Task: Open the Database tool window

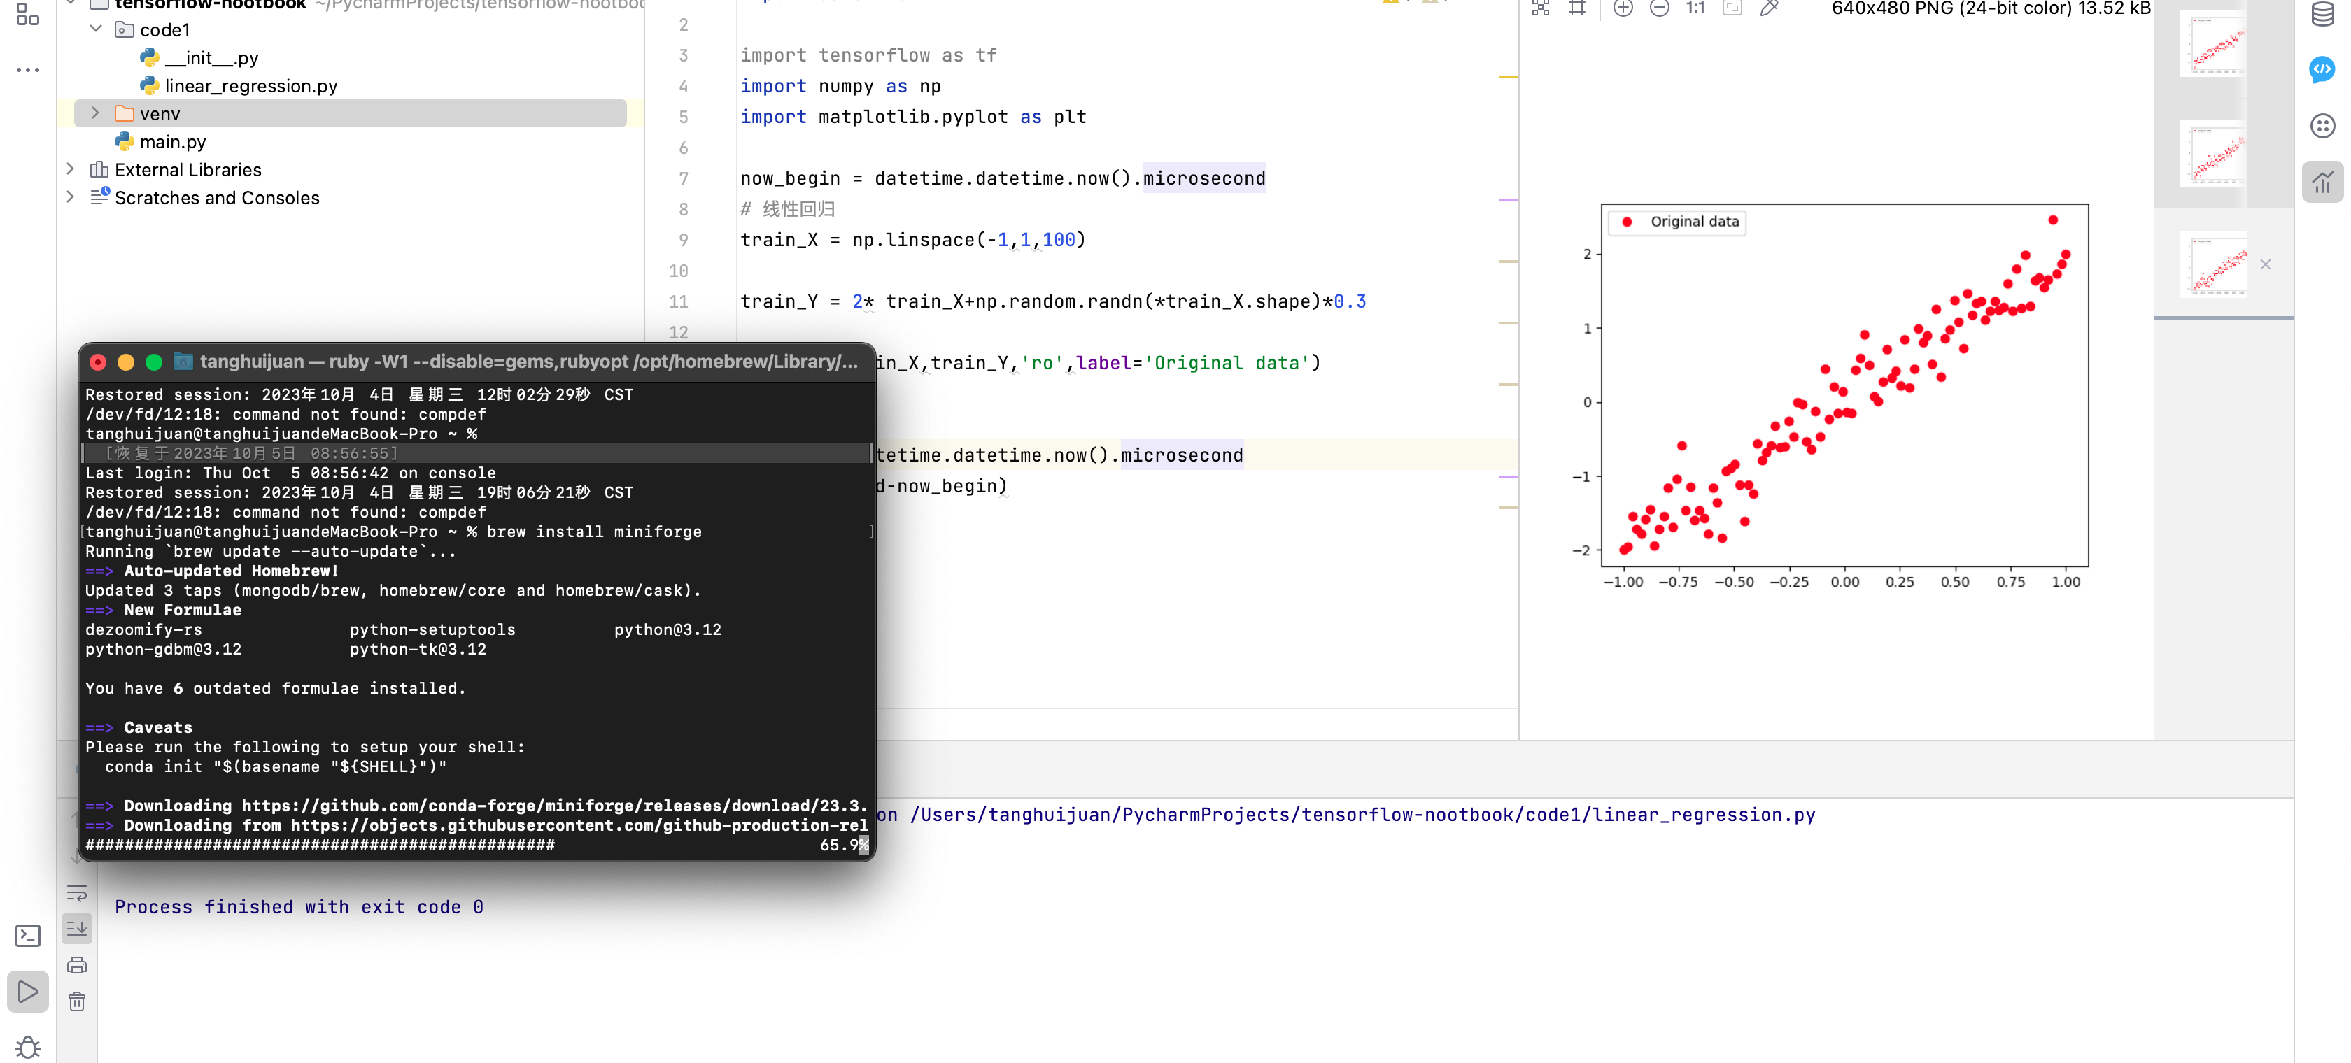Action: pyautogui.click(x=2322, y=15)
